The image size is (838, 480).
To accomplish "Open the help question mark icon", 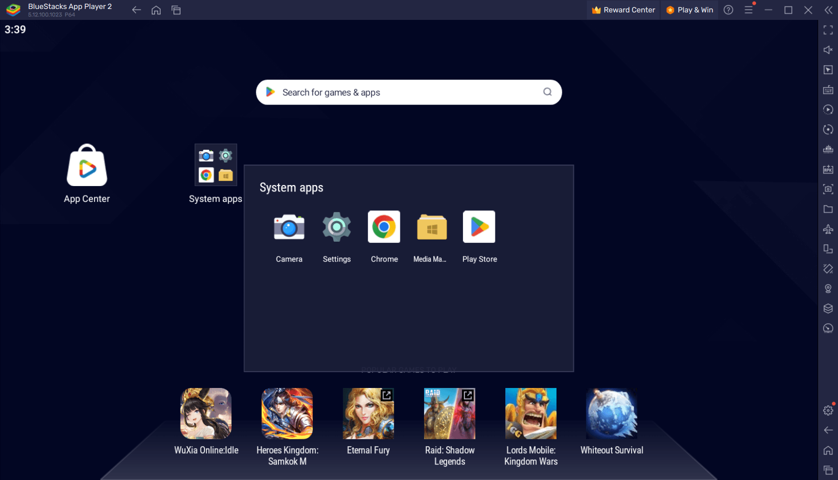I will point(729,10).
